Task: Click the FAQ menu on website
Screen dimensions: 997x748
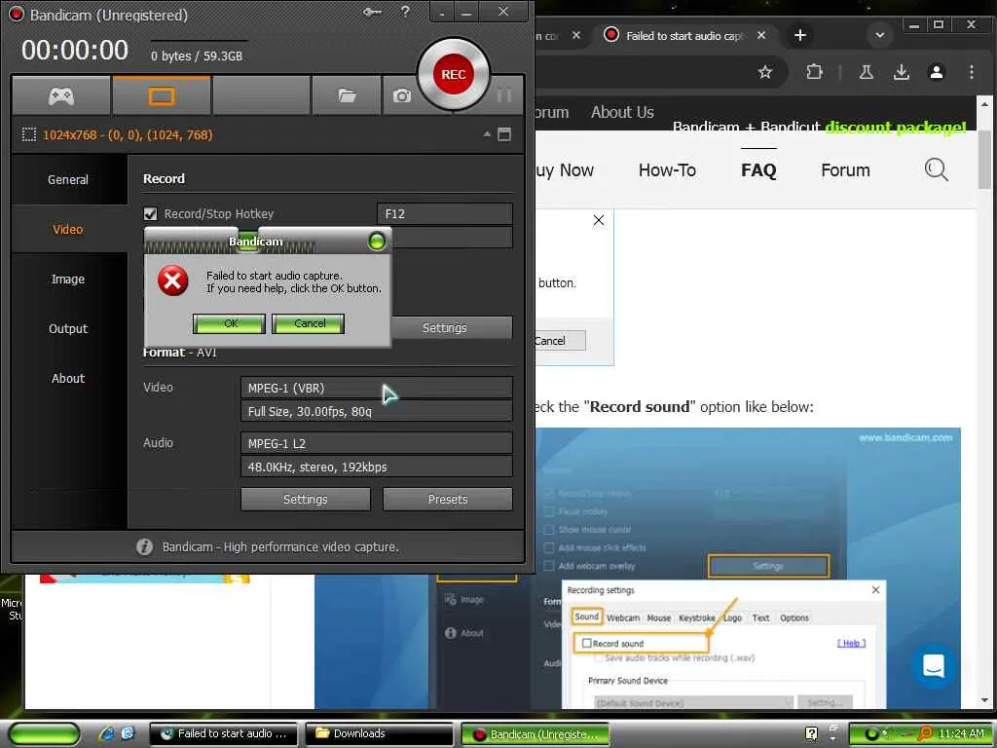Action: 758,170
